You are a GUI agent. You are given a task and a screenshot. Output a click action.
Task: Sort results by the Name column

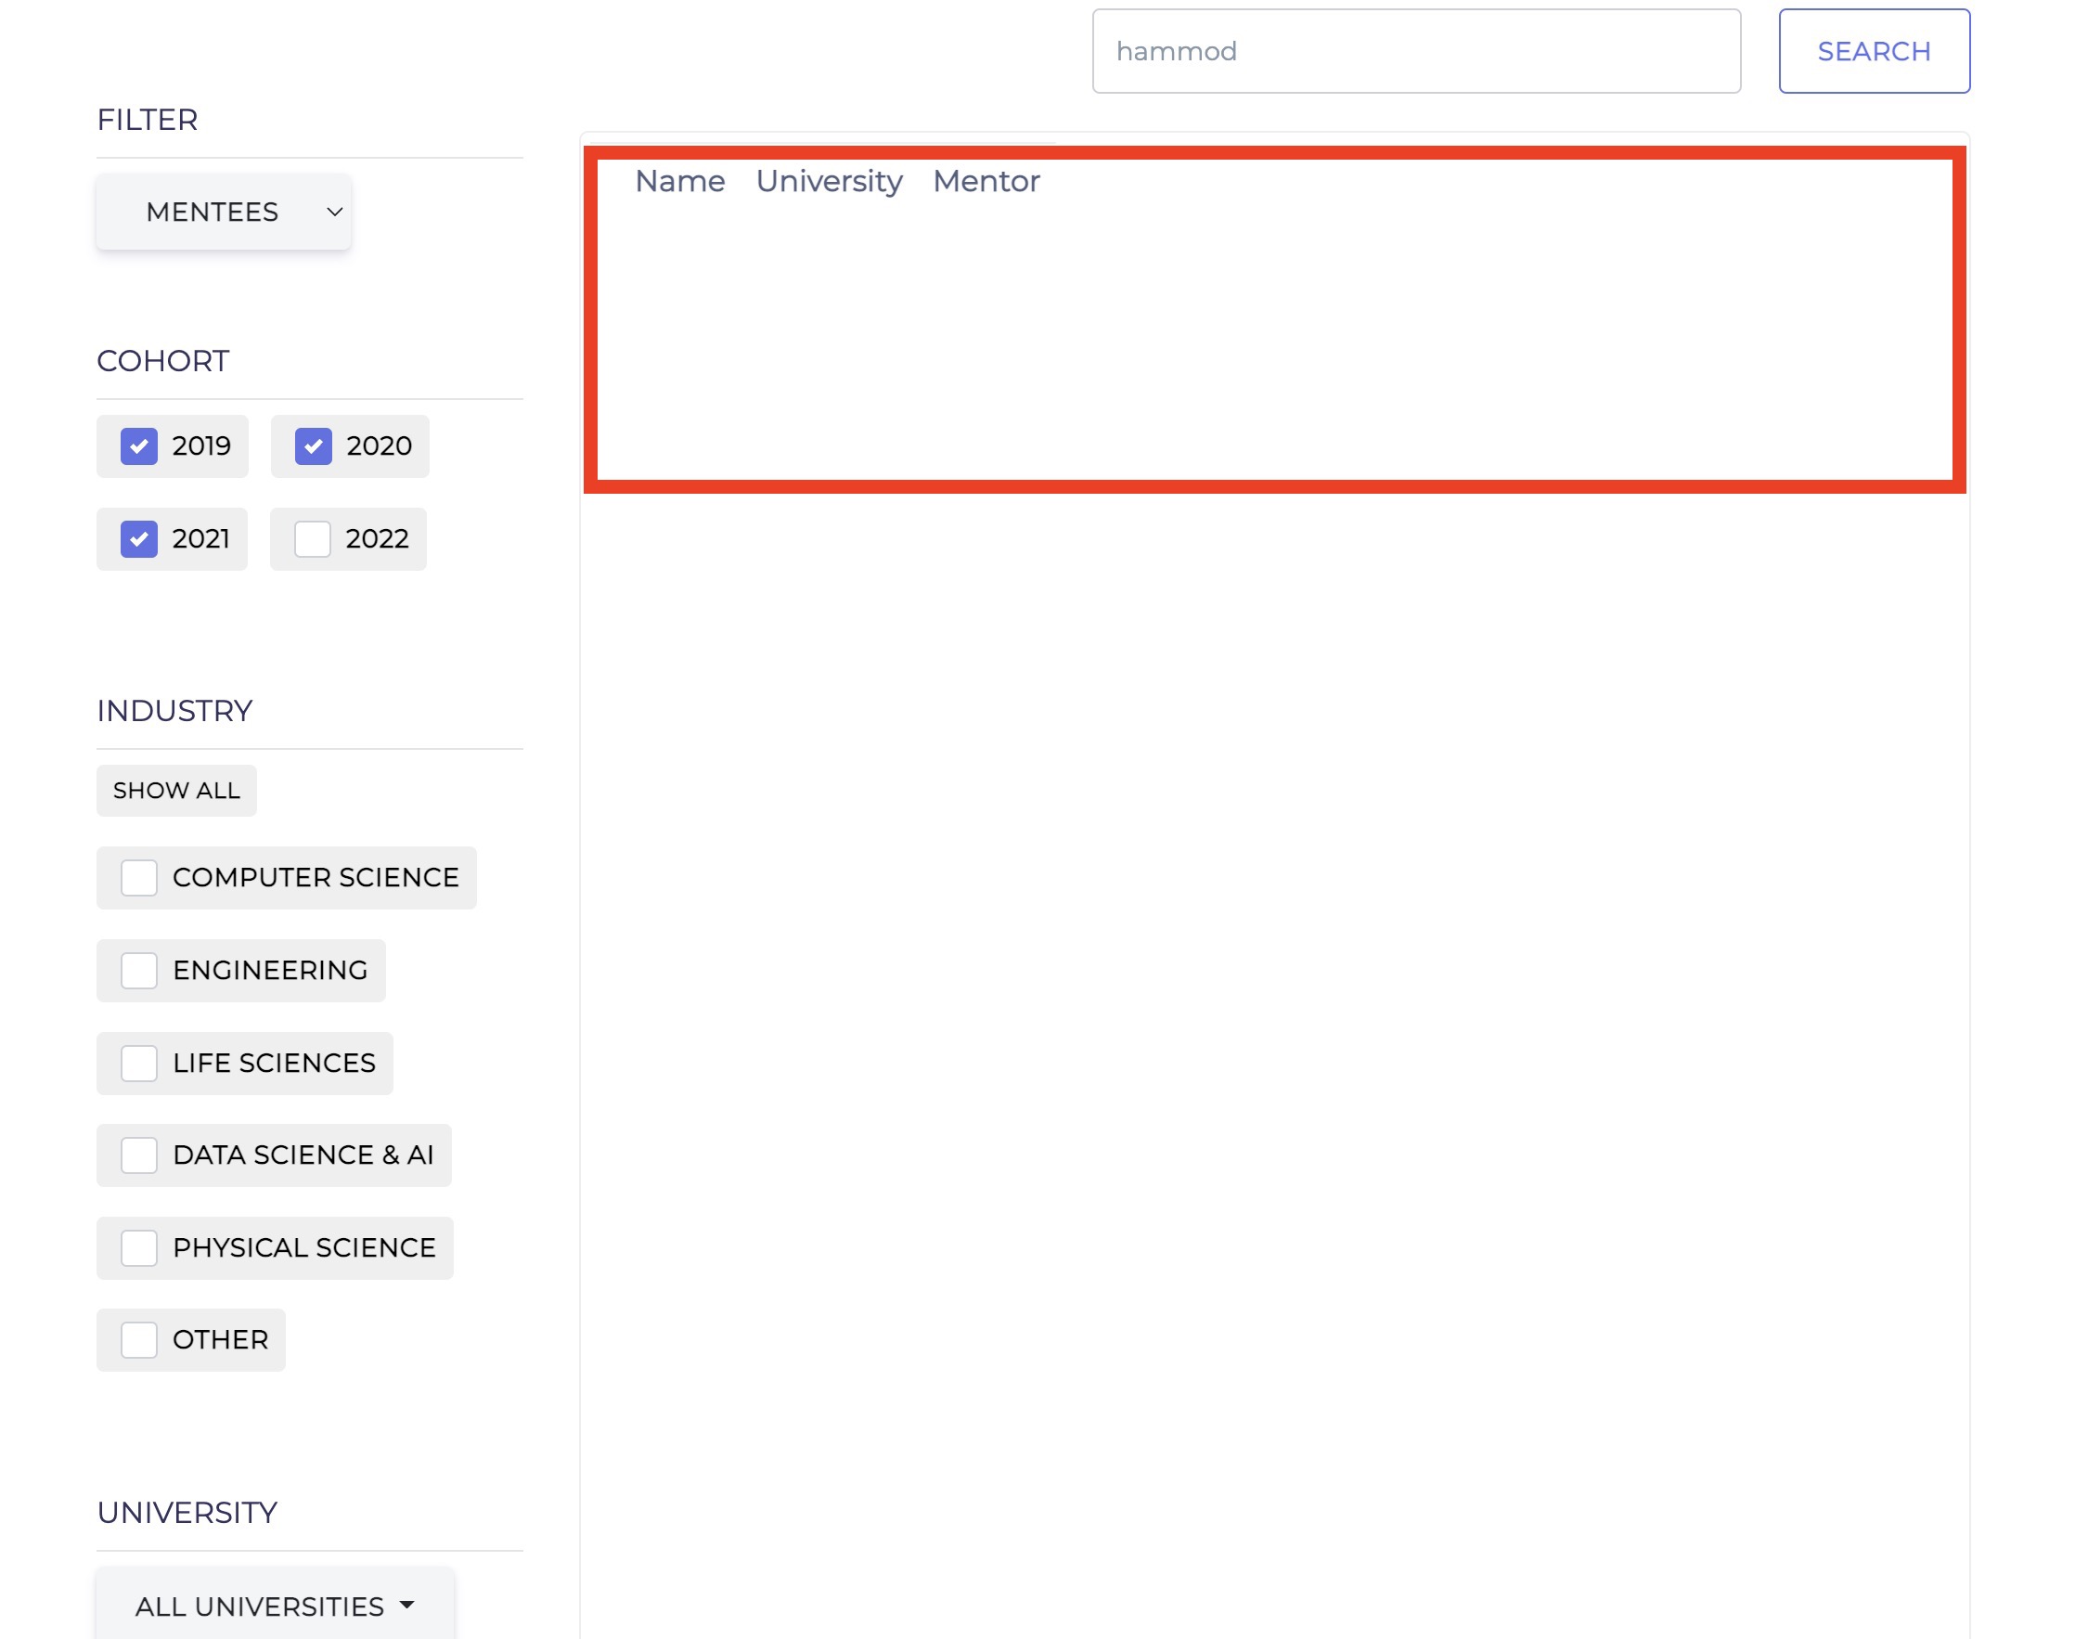click(x=679, y=180)
